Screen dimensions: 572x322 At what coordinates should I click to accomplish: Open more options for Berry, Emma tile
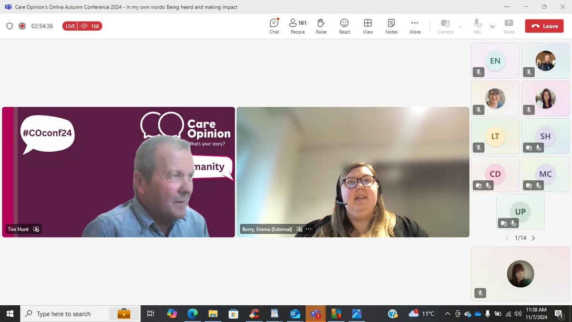tap(308, 229)
